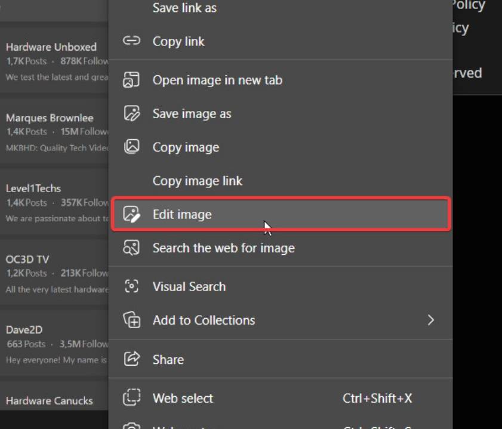This screenshot has height=429, width=502.
Task: Open the OC3D TV channel entry
Action: (x=27, y=260)
